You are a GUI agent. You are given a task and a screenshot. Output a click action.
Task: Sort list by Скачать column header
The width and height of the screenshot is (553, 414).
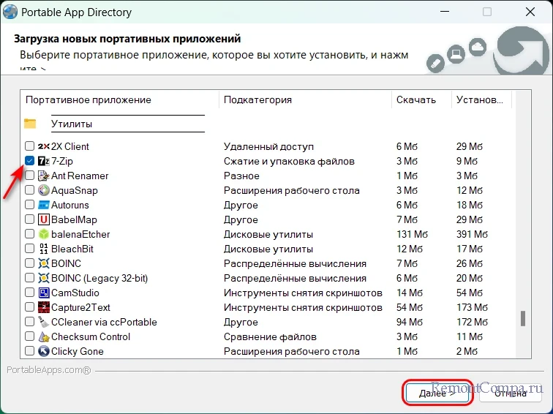tap(415, 99)
